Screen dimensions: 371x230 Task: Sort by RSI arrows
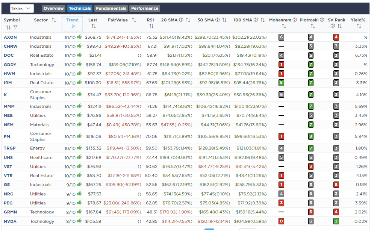tap(151, 26)
